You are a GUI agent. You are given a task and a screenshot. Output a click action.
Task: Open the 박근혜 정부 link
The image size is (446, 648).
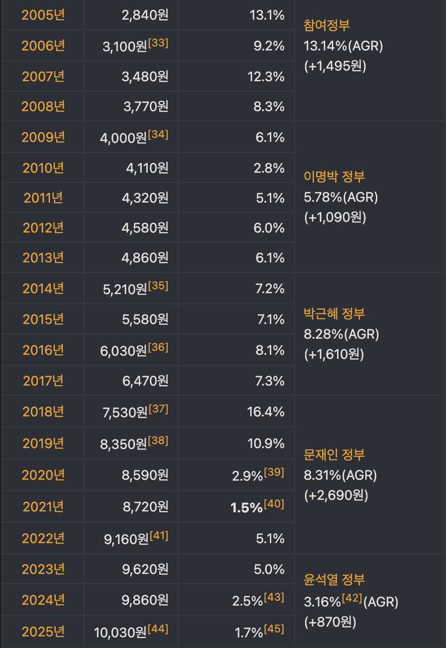(334, 314)
